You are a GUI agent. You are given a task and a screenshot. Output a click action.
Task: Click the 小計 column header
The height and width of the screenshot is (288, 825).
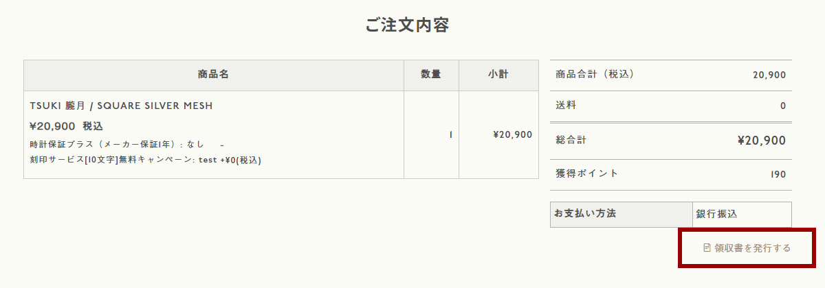click(x=498, y=75)
